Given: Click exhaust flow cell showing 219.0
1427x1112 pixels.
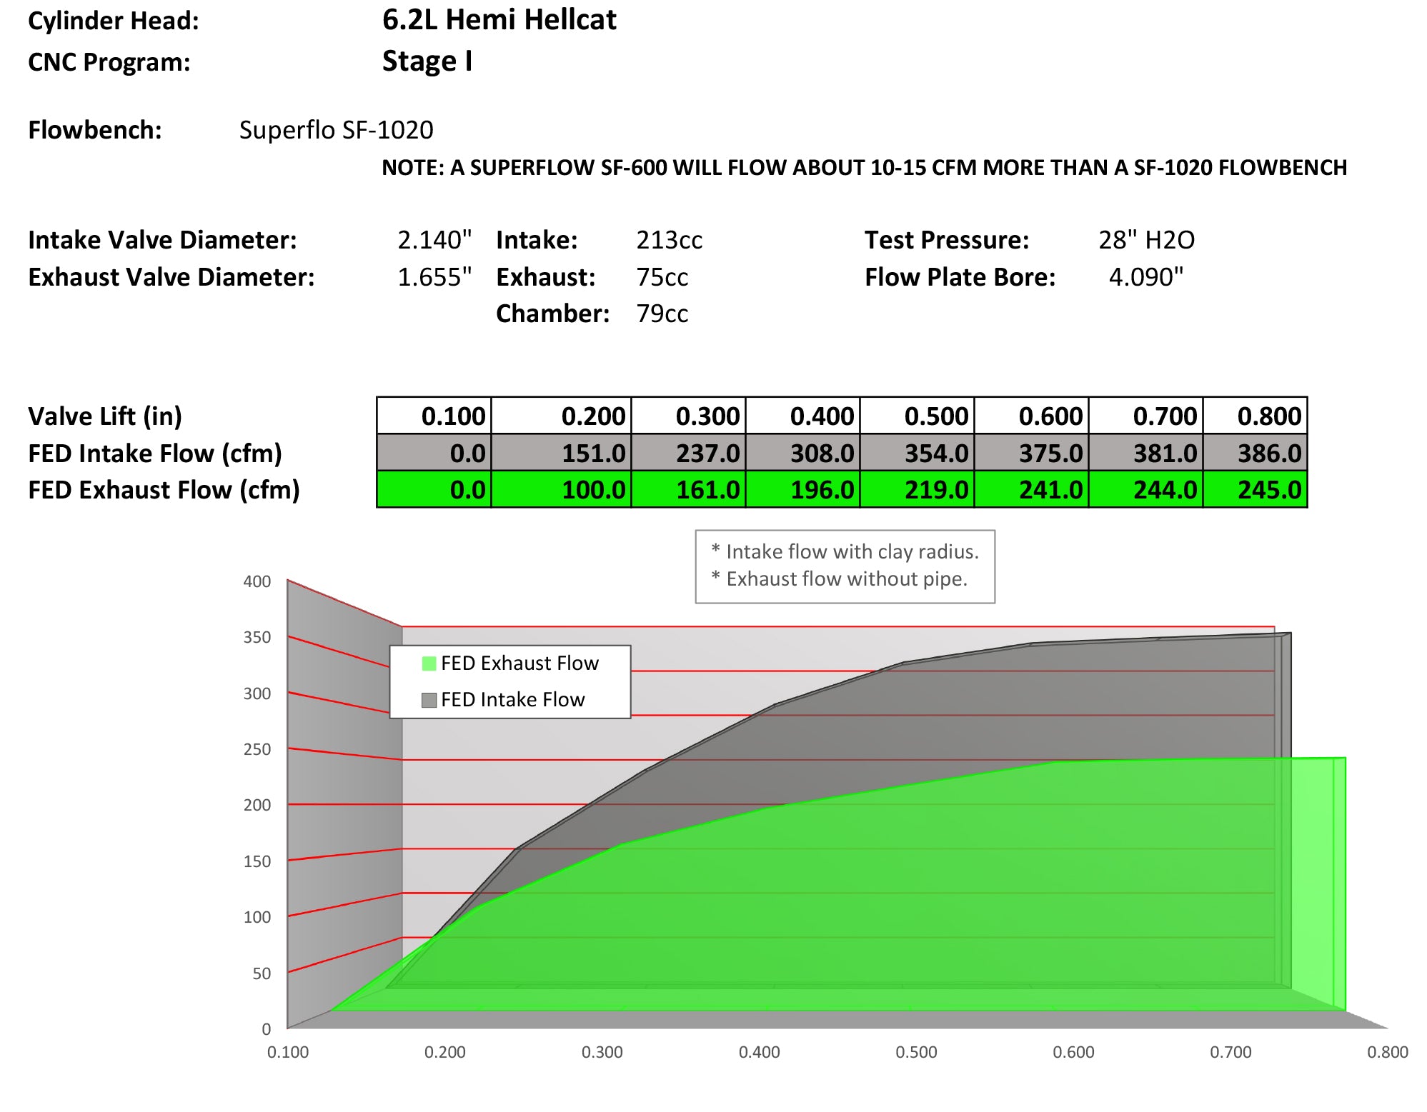Looking at the screenshot, I should click(x=918, y=490).
